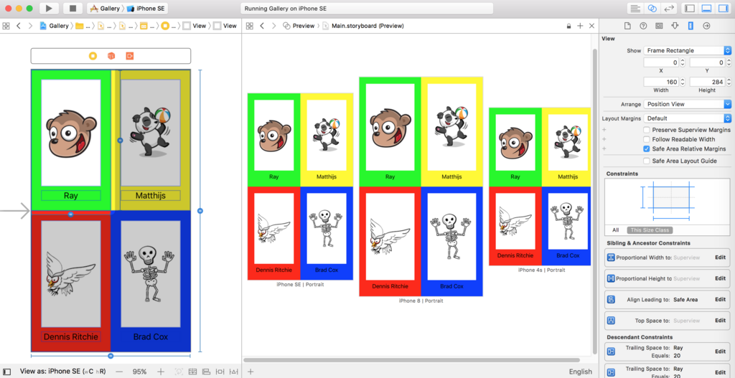Open the iPhone SE device scheme selector
This screenshot has height=378, width=735.
point(146,9)
